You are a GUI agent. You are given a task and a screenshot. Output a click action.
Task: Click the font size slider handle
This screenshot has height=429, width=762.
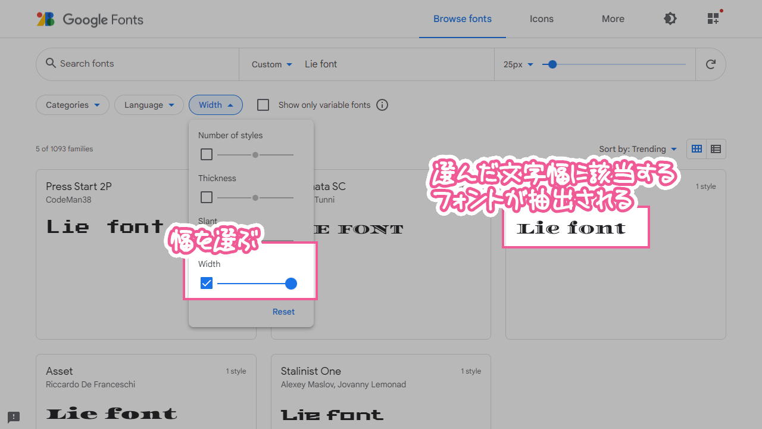click(x=552, y=64)
